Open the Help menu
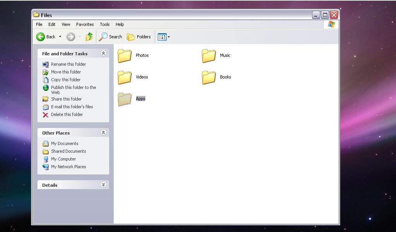 120,24
